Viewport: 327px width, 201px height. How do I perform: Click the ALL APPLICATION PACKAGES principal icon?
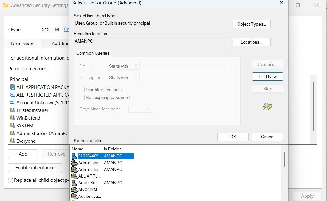point(13,87)
